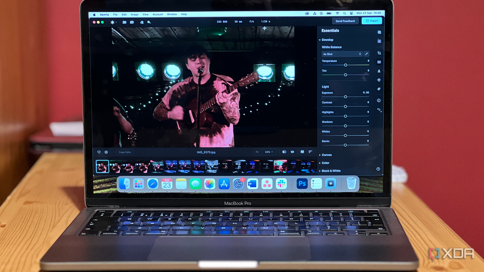
Task: Expand the Curves section
Action: point(326,155)
